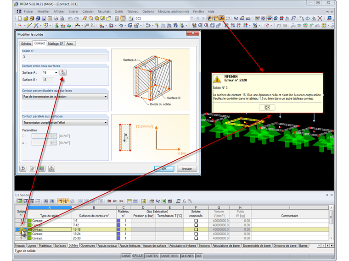This screenshot has height=261, width=349.
Task: Toggle the CARTES status bar button
Action: [x=152, y=256]
